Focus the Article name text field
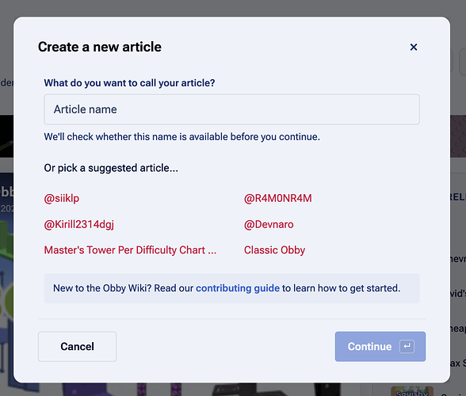 coord(231,109)
